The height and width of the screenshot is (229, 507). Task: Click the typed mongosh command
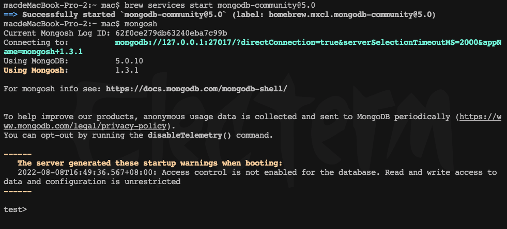tap(141, 24)
